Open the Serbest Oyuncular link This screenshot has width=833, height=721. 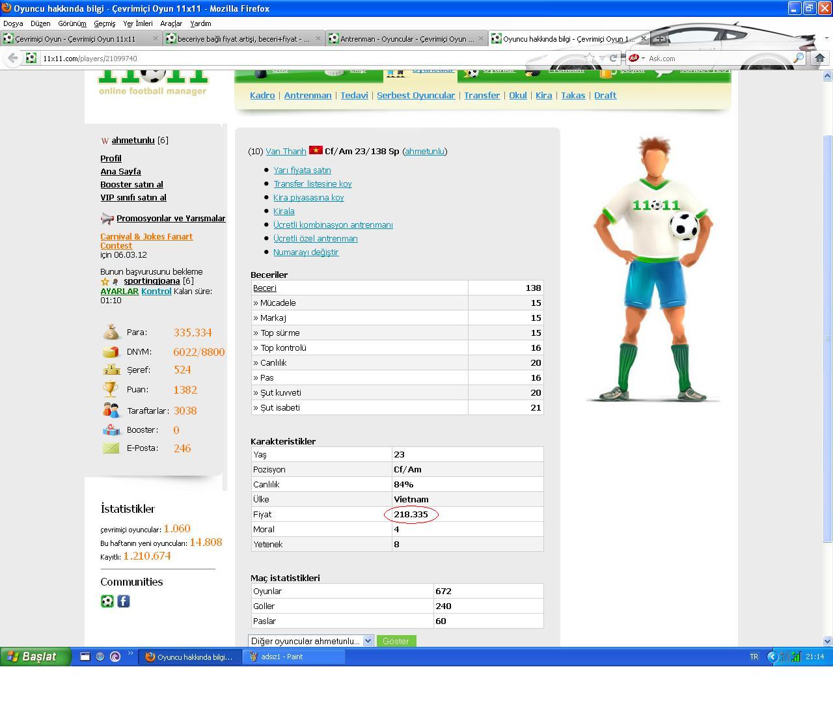[415, 95]
